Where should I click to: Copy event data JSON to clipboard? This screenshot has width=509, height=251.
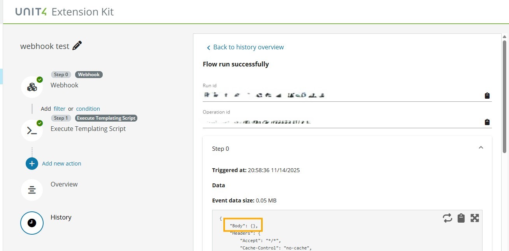click(461, 218)
